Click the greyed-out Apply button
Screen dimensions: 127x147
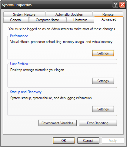pos(113,141)
